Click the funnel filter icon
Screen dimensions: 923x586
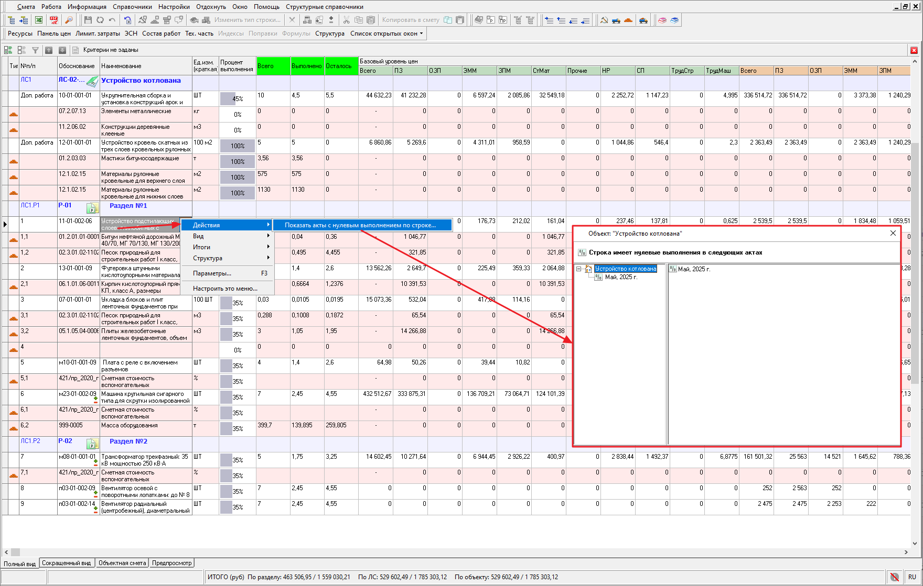[35, 50]
